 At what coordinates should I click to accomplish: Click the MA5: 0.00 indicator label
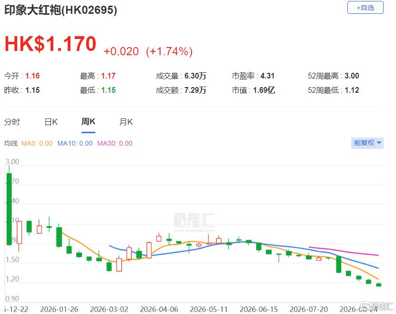coord(37,143)
